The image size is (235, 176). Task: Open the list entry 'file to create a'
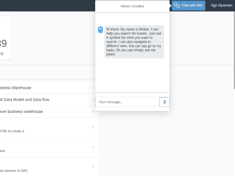[13, 131]
